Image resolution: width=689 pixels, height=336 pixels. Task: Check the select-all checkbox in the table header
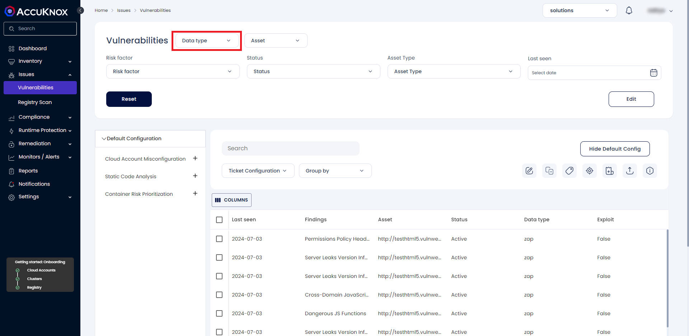pos(219,219)
